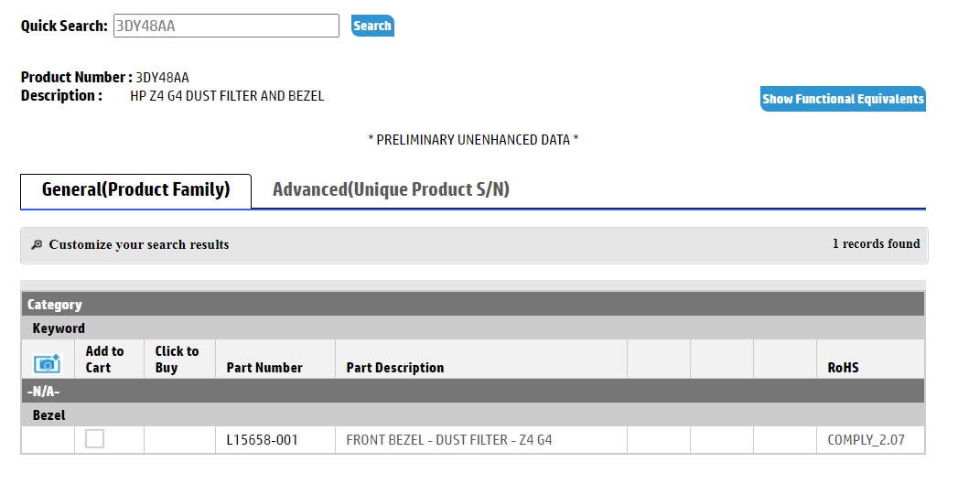
Task: Open the Advanced(Unique Product S/N) tab
Action: tap(391, 190)
